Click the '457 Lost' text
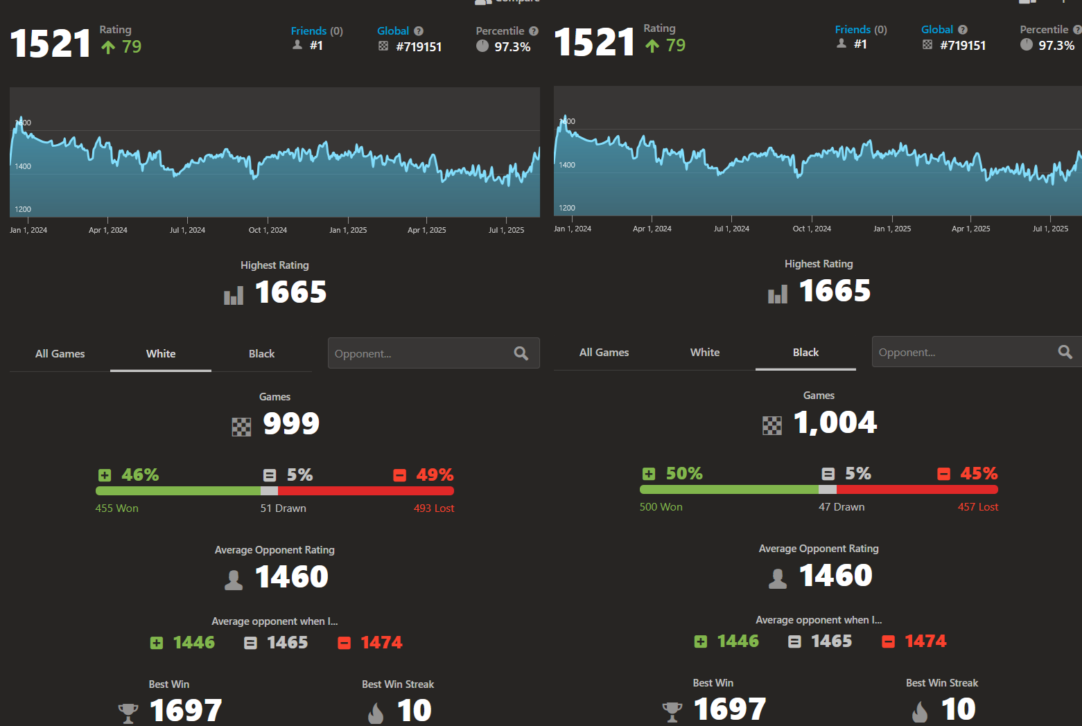Image resolution: width=1082 pixels, height=726 pixels. click(x=978, y=507)
